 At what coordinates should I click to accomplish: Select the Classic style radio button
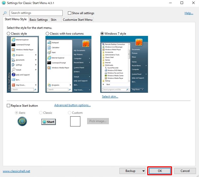tap(9, 34)
